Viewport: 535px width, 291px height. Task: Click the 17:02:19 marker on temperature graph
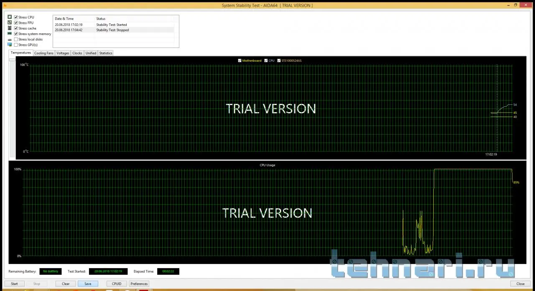(x=491, y=154)
